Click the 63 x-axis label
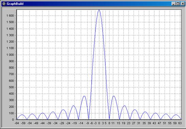Viewport: 186px width, 129px height. [180, 123]
